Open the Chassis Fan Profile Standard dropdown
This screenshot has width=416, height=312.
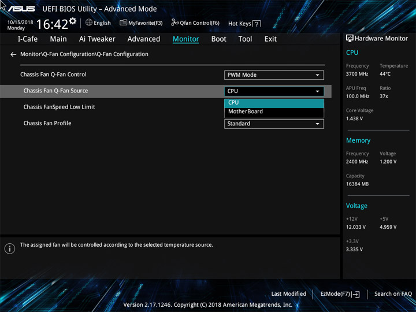click(x=274, y=124)
